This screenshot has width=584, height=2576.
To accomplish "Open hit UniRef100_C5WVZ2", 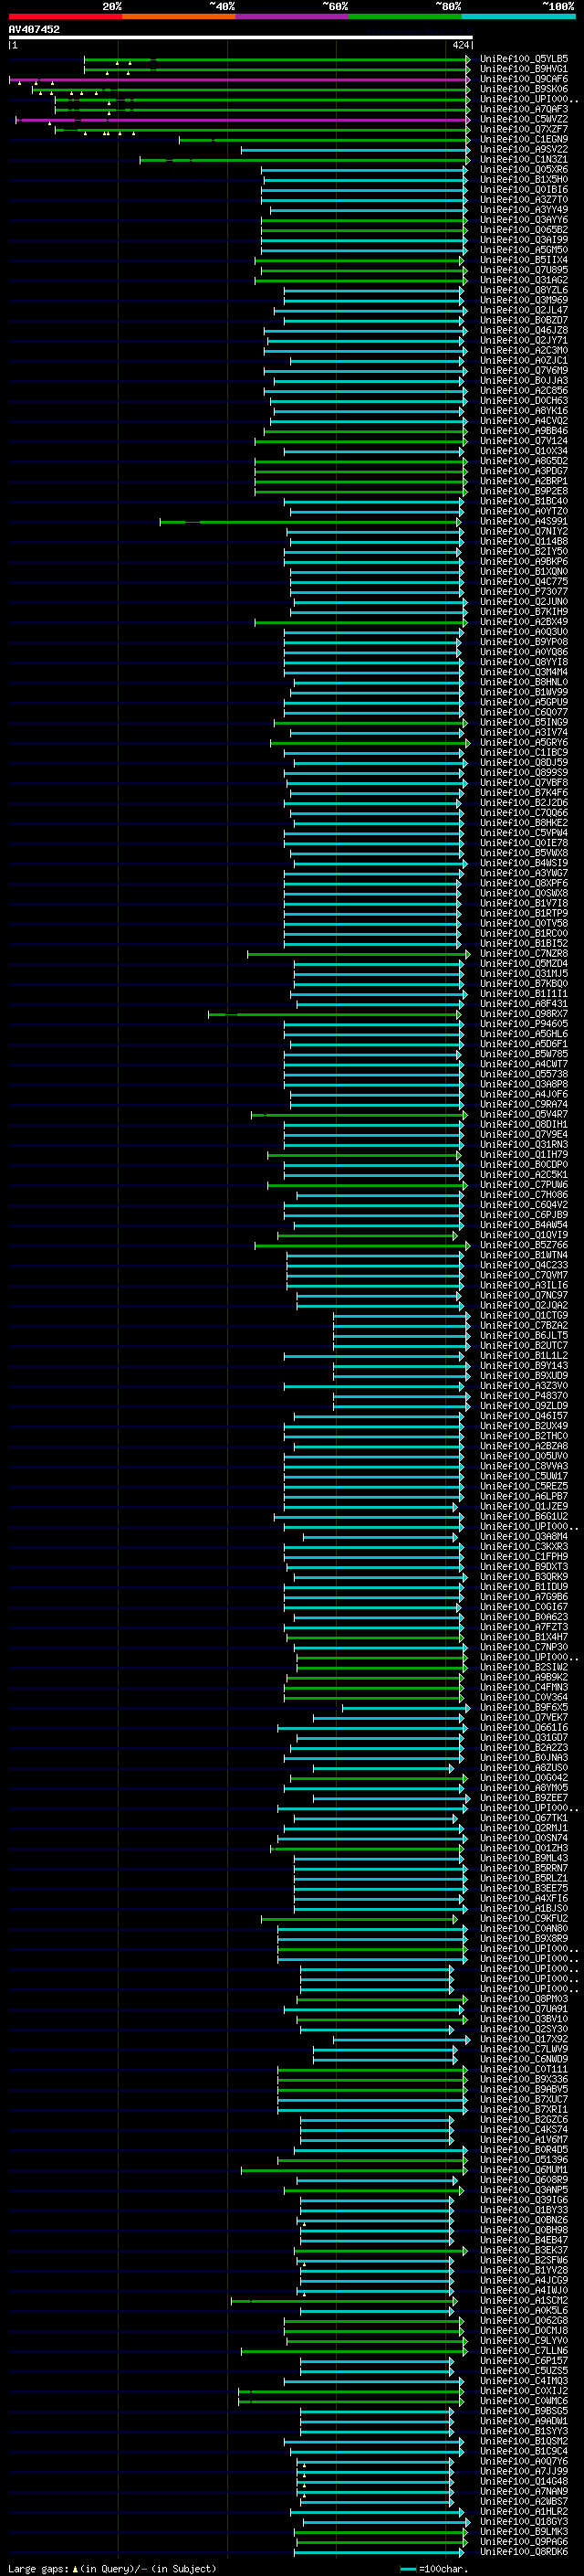I will (524, 119).
